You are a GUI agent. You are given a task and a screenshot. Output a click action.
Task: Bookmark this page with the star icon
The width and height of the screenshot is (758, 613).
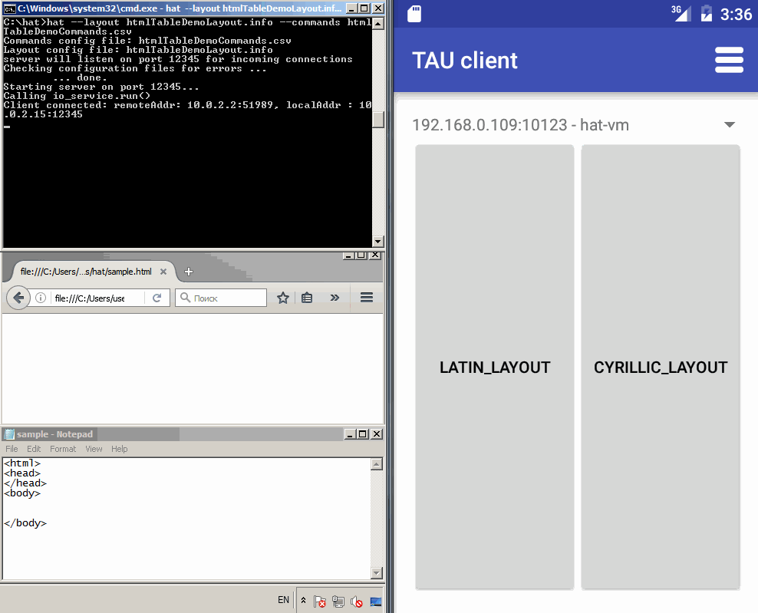coord(283,298)
